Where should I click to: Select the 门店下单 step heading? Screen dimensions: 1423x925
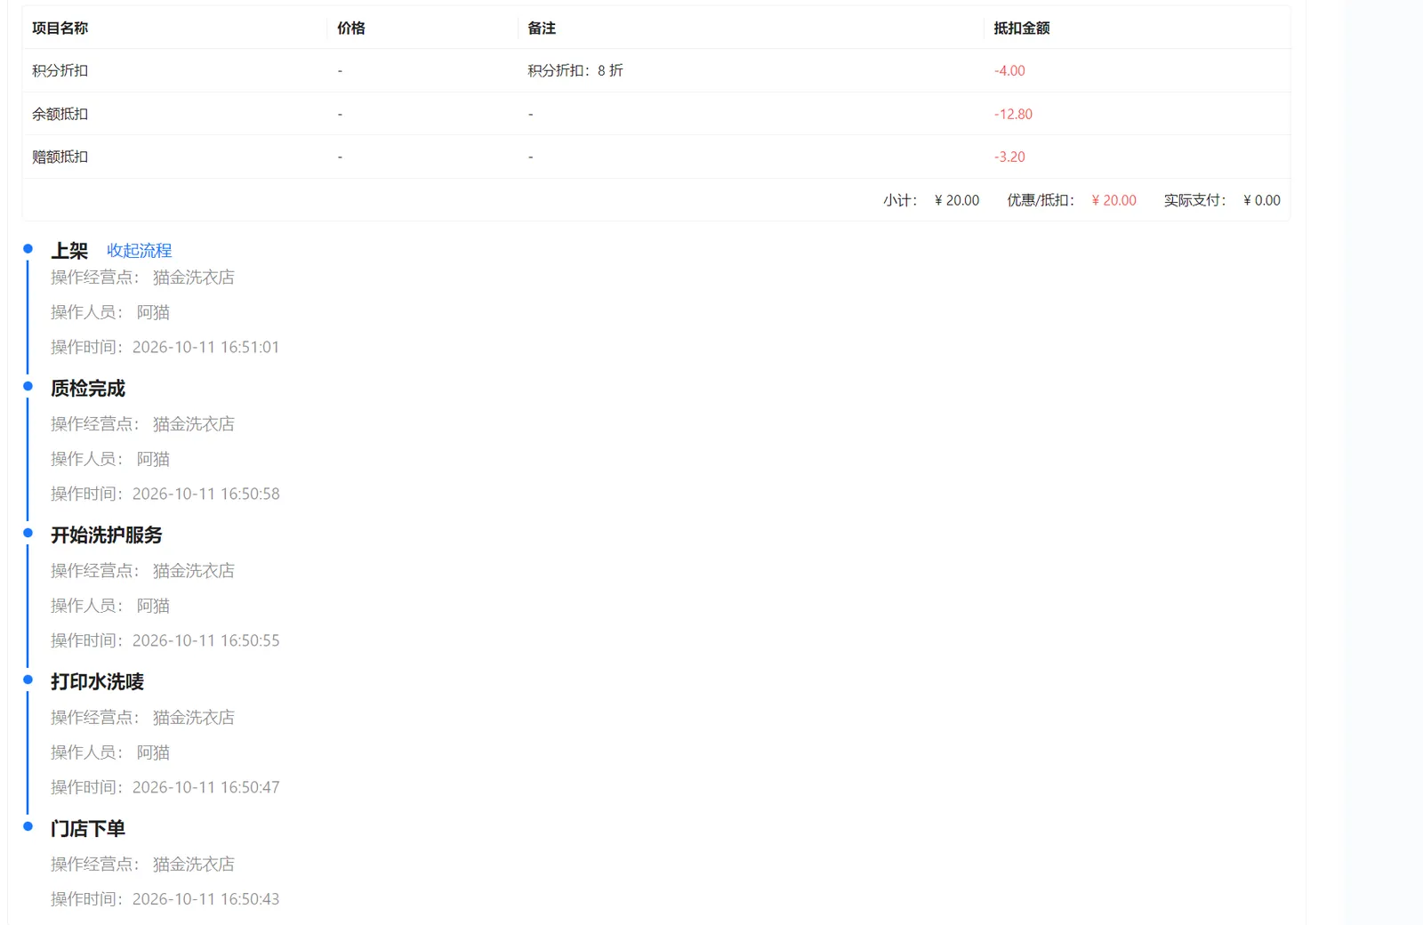click(x=88, y=829)
